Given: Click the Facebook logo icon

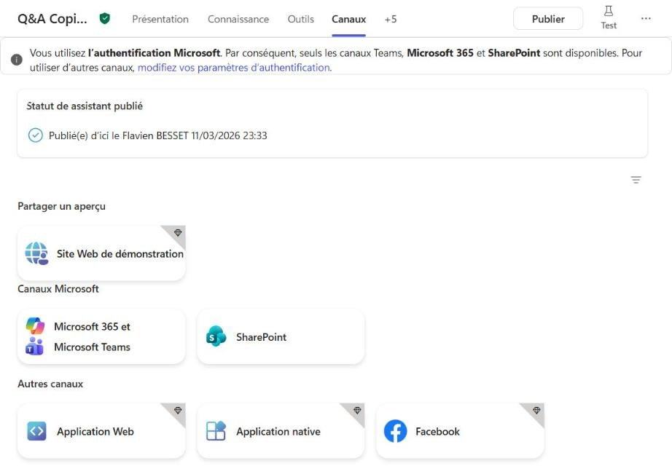Looking at the screenshot, I should pos(396,431).
